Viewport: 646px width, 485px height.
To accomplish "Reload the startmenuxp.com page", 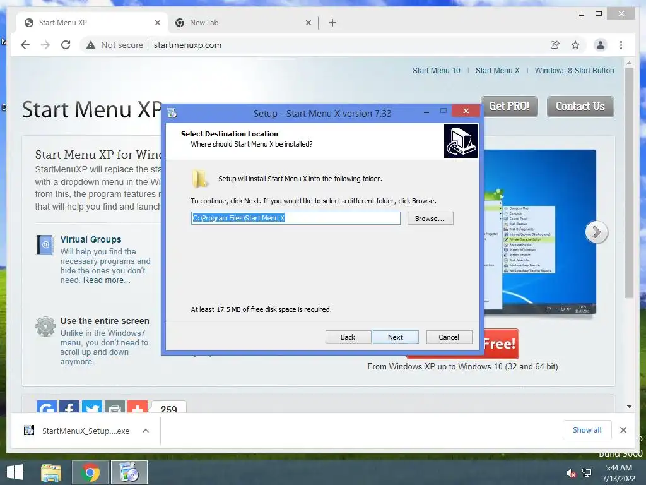I will (66, 45).
